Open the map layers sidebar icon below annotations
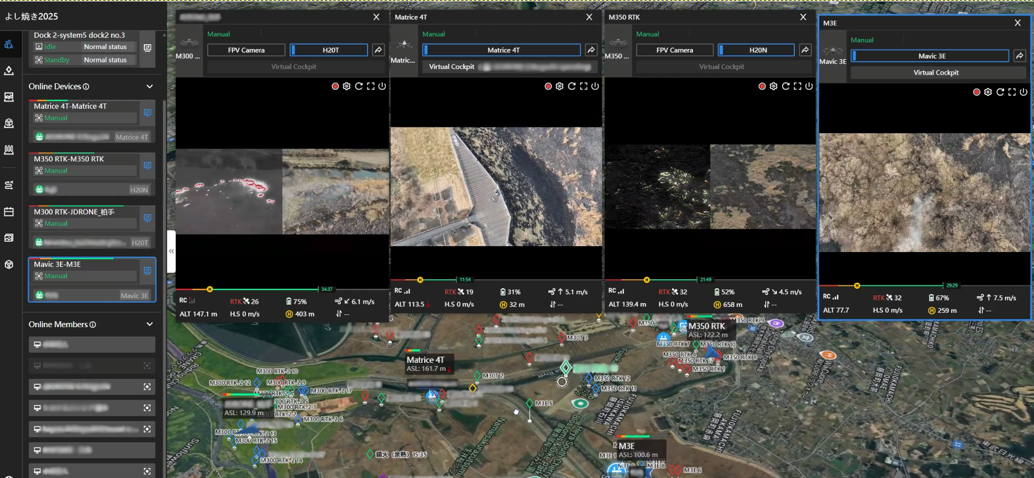Image resolution: width=1034 pixels, height=478 pixels. (x=9, y=97)
